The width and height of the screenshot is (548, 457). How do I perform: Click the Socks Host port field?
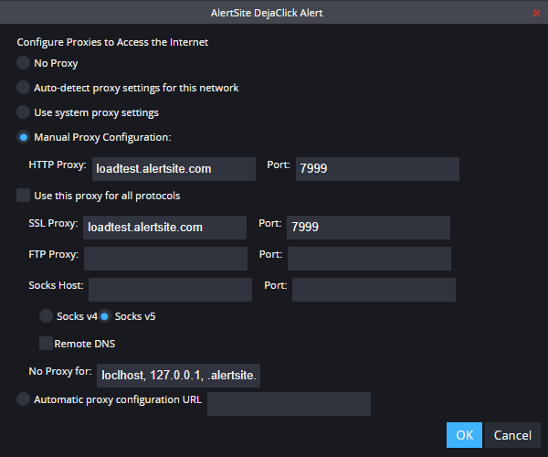click(x=374, y=290)
